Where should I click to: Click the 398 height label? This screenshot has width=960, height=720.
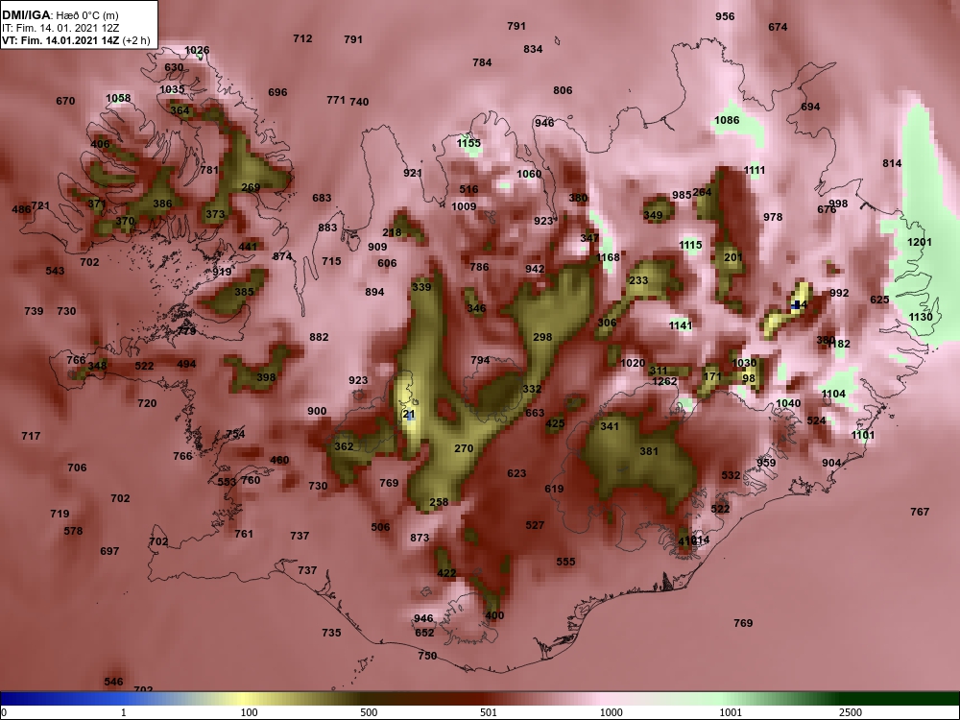coord(266,377)
